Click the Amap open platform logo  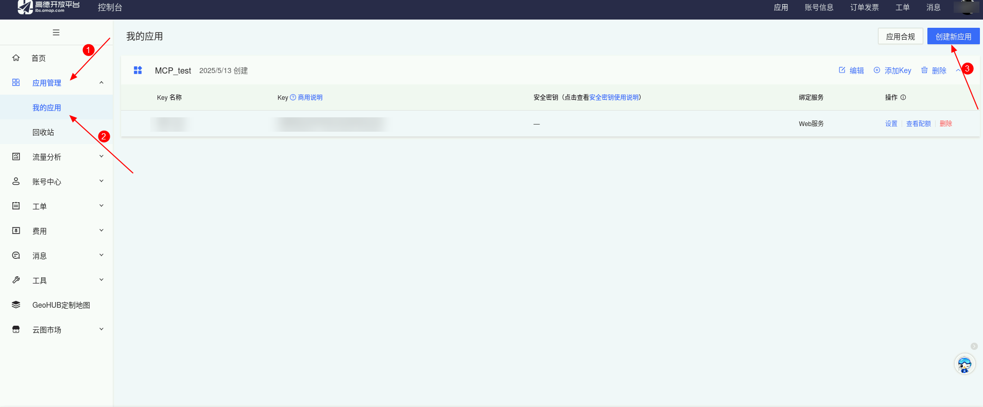coord(48,7)
